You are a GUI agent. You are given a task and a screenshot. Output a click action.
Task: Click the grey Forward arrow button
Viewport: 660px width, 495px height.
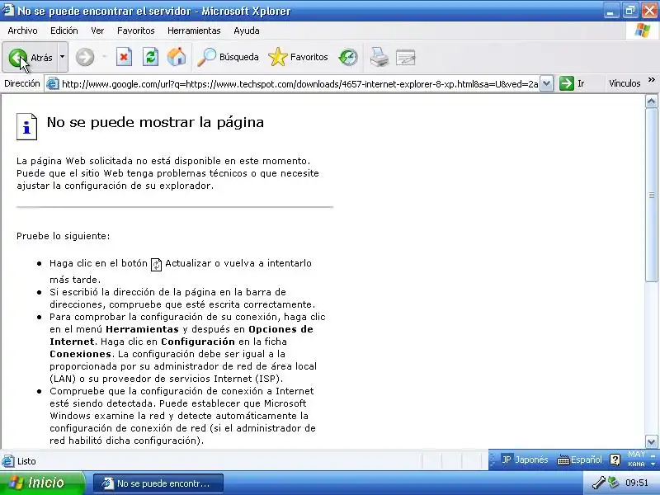(85, 57)
